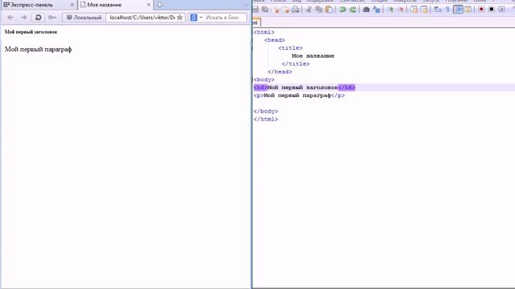The image size is (515, 289).
Task: Close the Экспресс-панель tab
Action: [x=72, y=5]
